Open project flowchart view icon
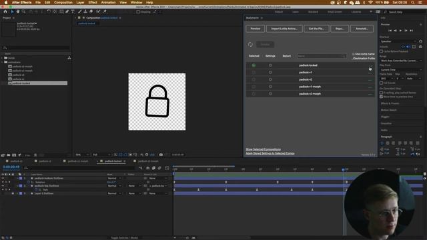 point(69,58)
